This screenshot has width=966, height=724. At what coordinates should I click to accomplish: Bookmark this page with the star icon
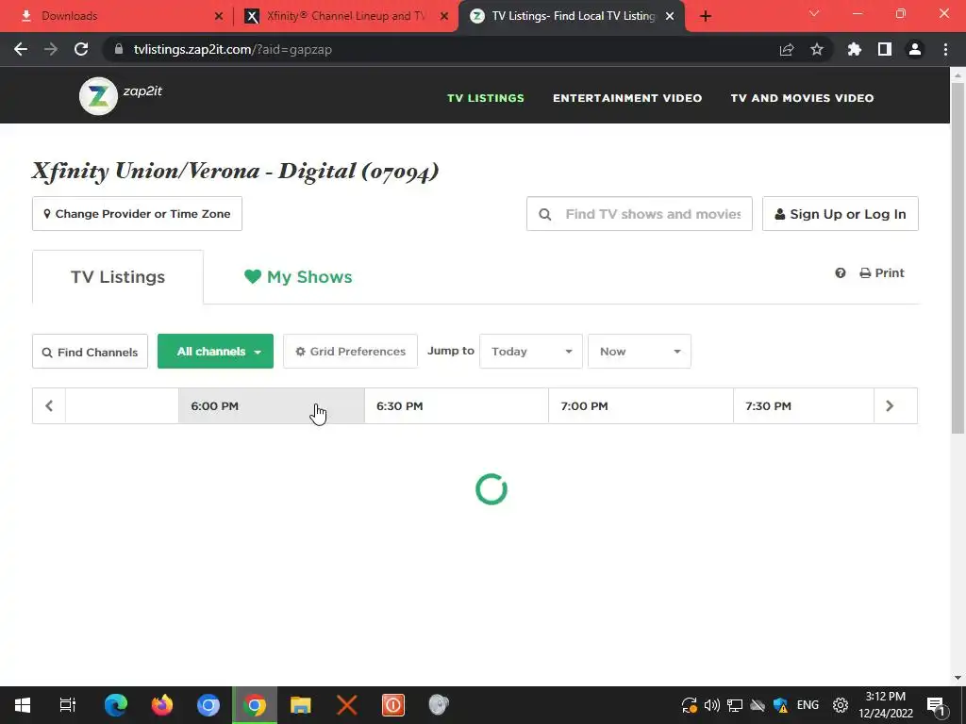click(817, 49)
